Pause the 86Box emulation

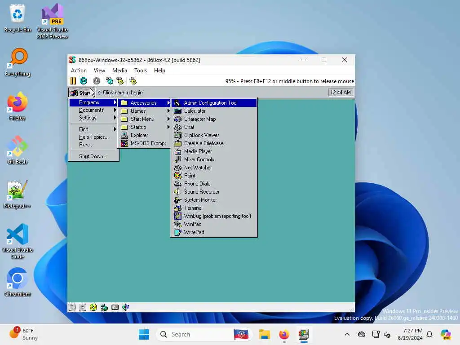[73, 81]
